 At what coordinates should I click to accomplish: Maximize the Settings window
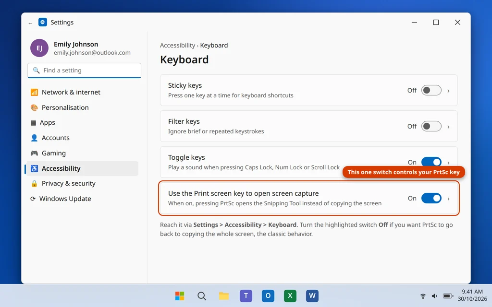(x=436, y=22)
